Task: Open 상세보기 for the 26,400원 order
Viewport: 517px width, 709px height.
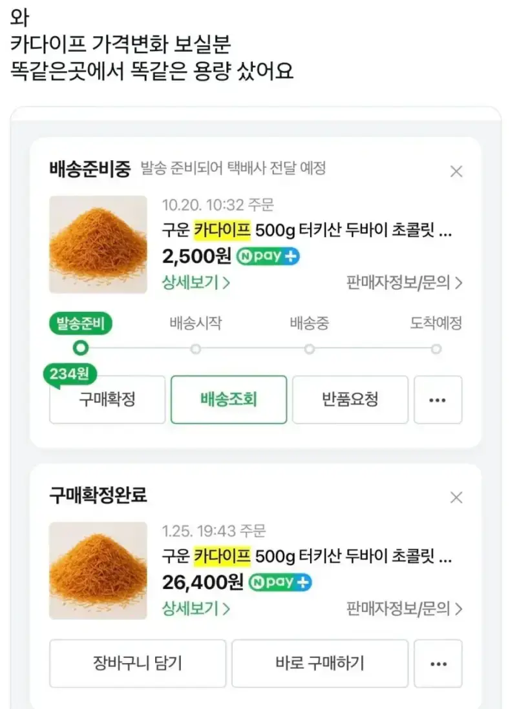Action: (196, 609)
